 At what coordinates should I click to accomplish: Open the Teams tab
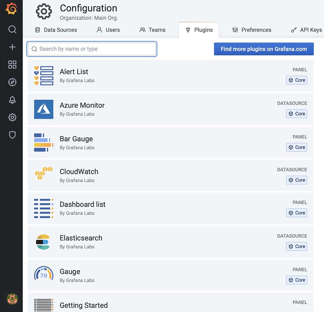click(x=152, y=30)
